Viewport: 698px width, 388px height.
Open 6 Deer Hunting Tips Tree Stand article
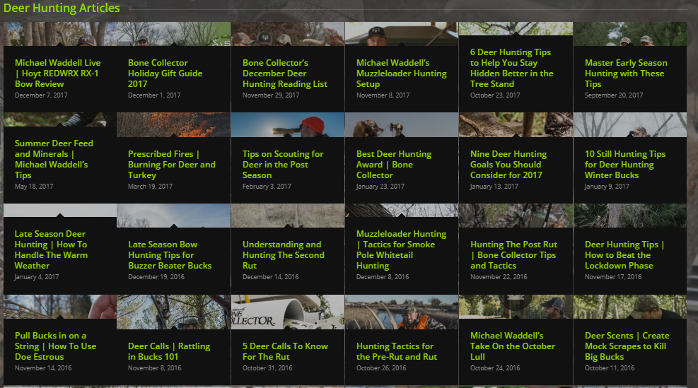click(511, 68)
